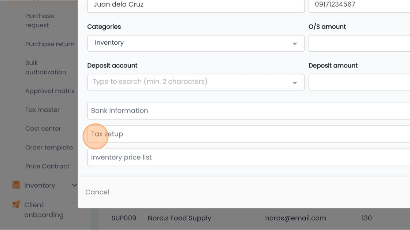The image size is (410, 230).
Task: Open Purchase request in sidebar
Action: (x=40, y=21)
